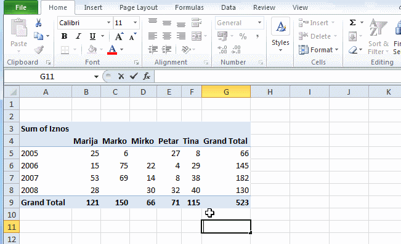The height and width of the screenshot is (244, 401).
Task: Open the Styles gallery
Action: 280,34
